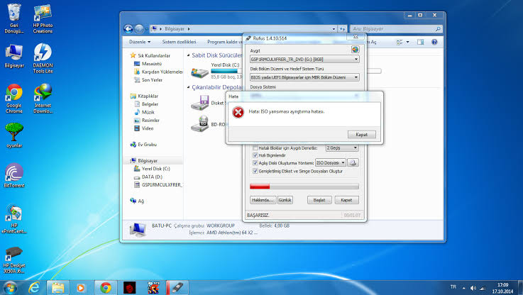523x295 pixels.
Task: Click the TR language indicator
Action: (x=453, y=287)
